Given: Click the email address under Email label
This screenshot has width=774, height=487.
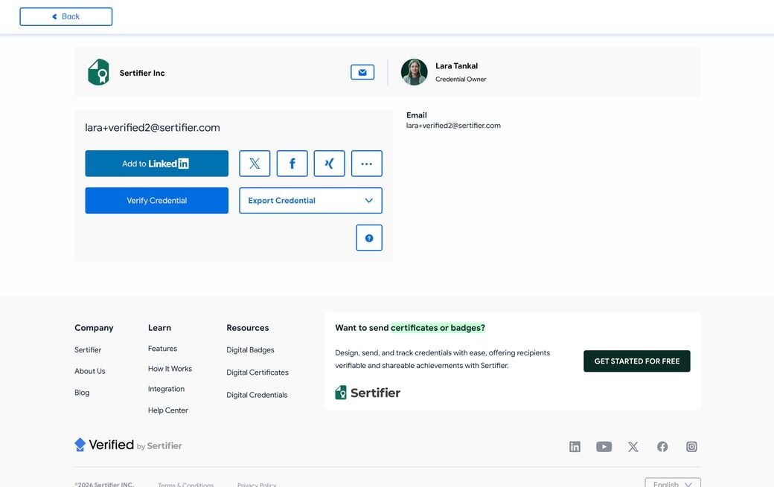Looking at the screenshot, I should pyautogui.click(x=453, y=126).
